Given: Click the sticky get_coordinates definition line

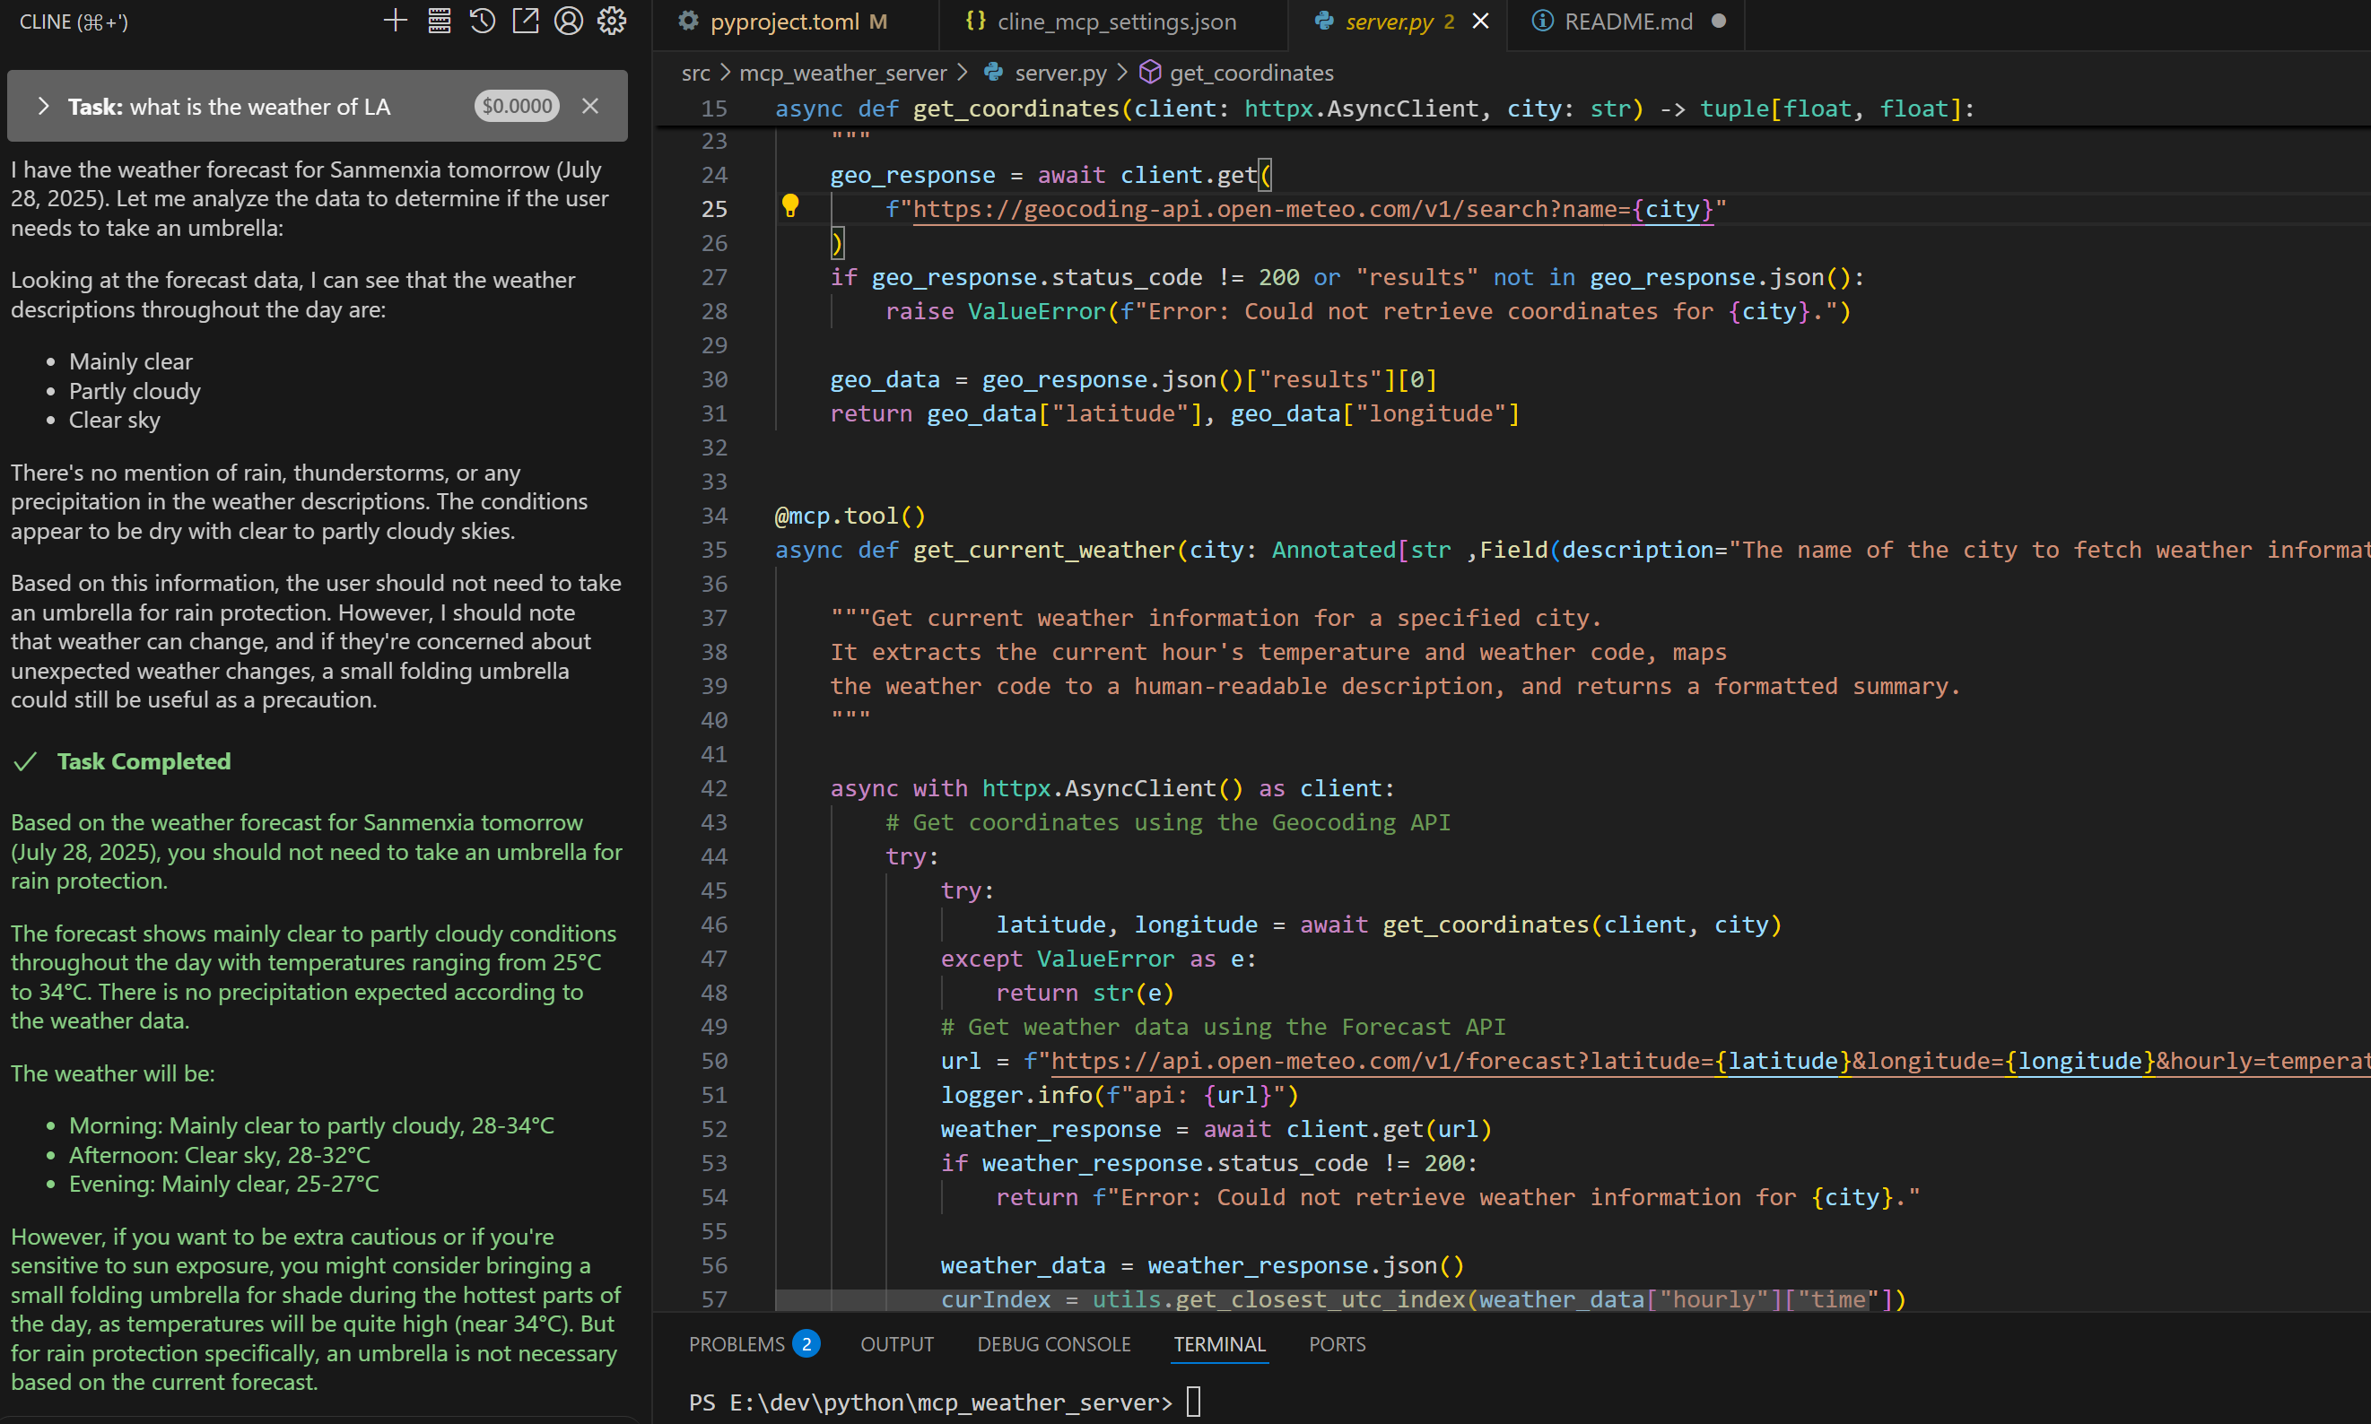Looking at the screenshot, I should [1374, 109].
